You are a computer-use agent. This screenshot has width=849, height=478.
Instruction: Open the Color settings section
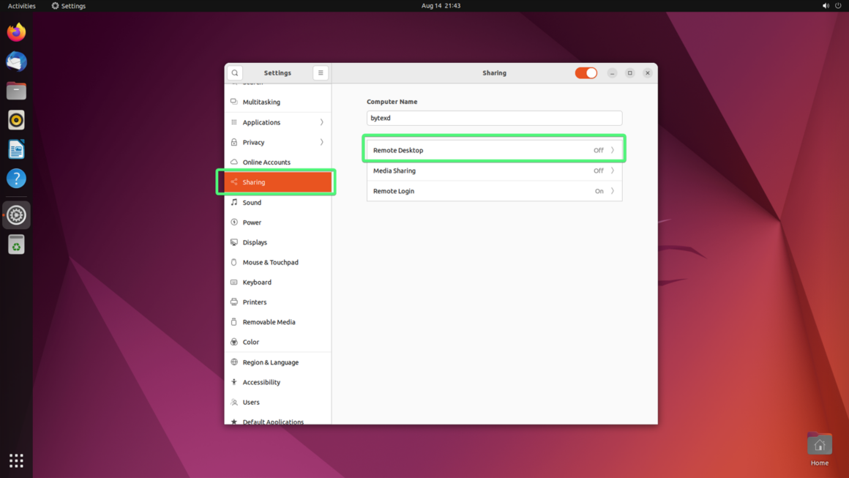(x=250, y=342)
